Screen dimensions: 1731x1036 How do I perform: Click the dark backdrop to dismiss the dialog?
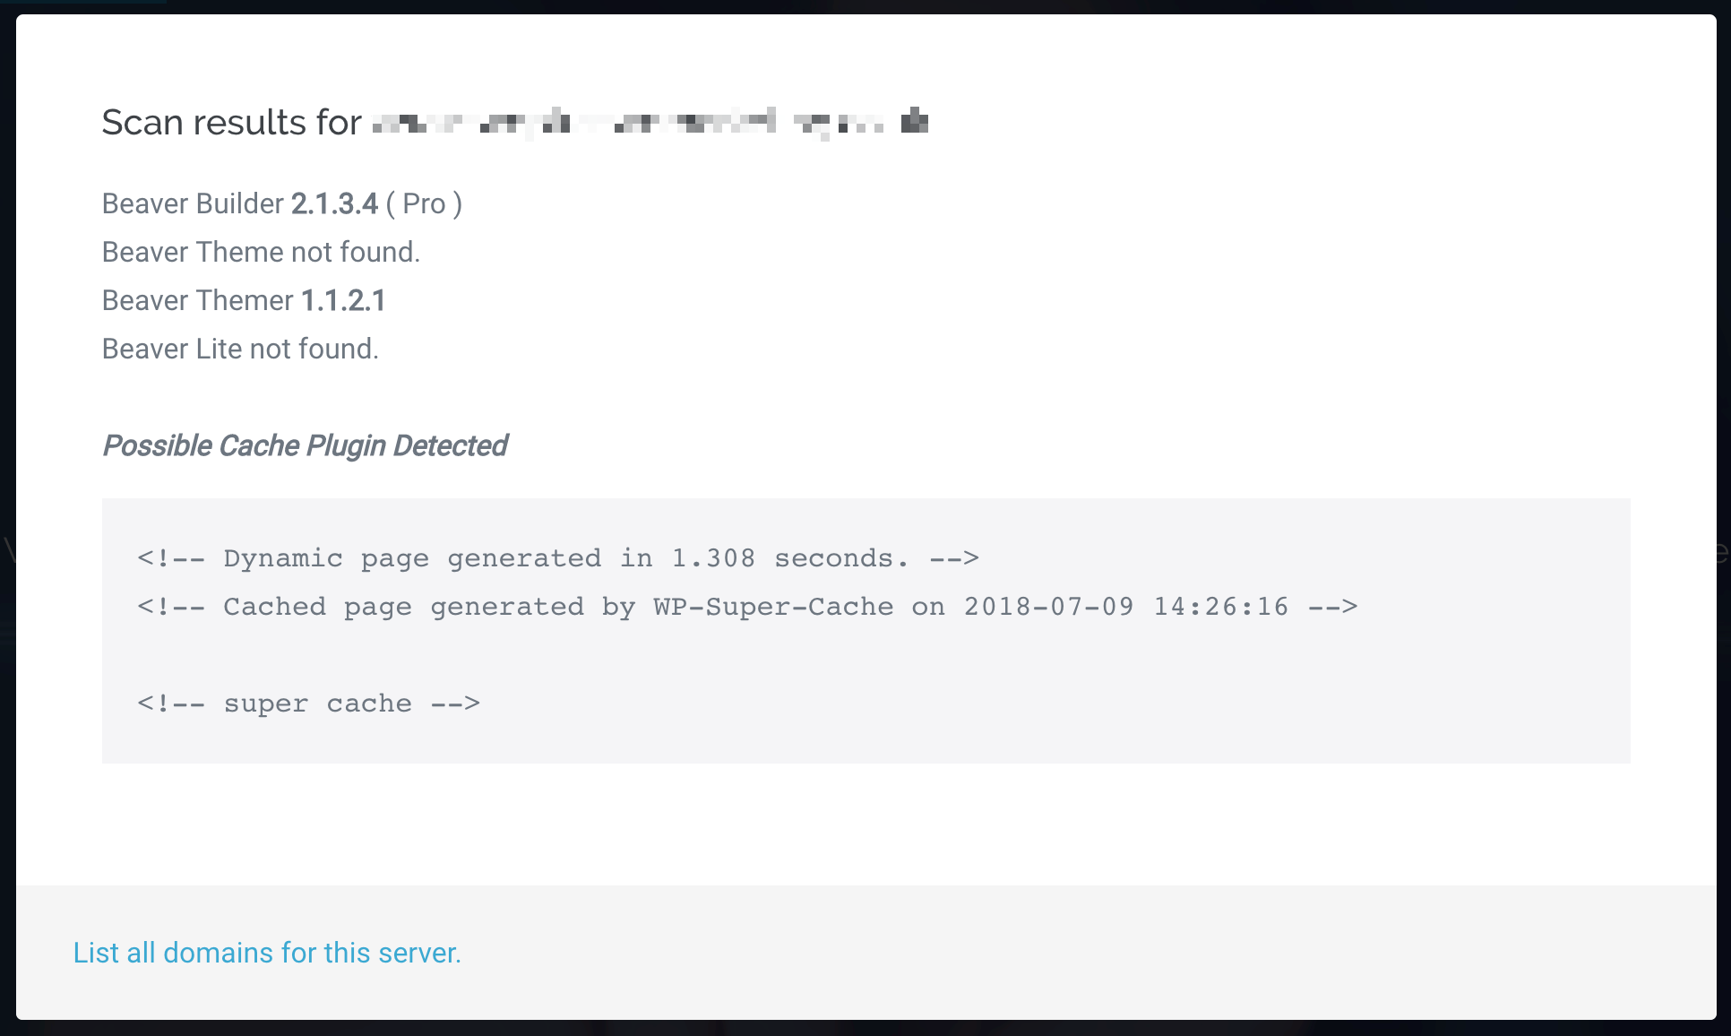(1724, 518)
